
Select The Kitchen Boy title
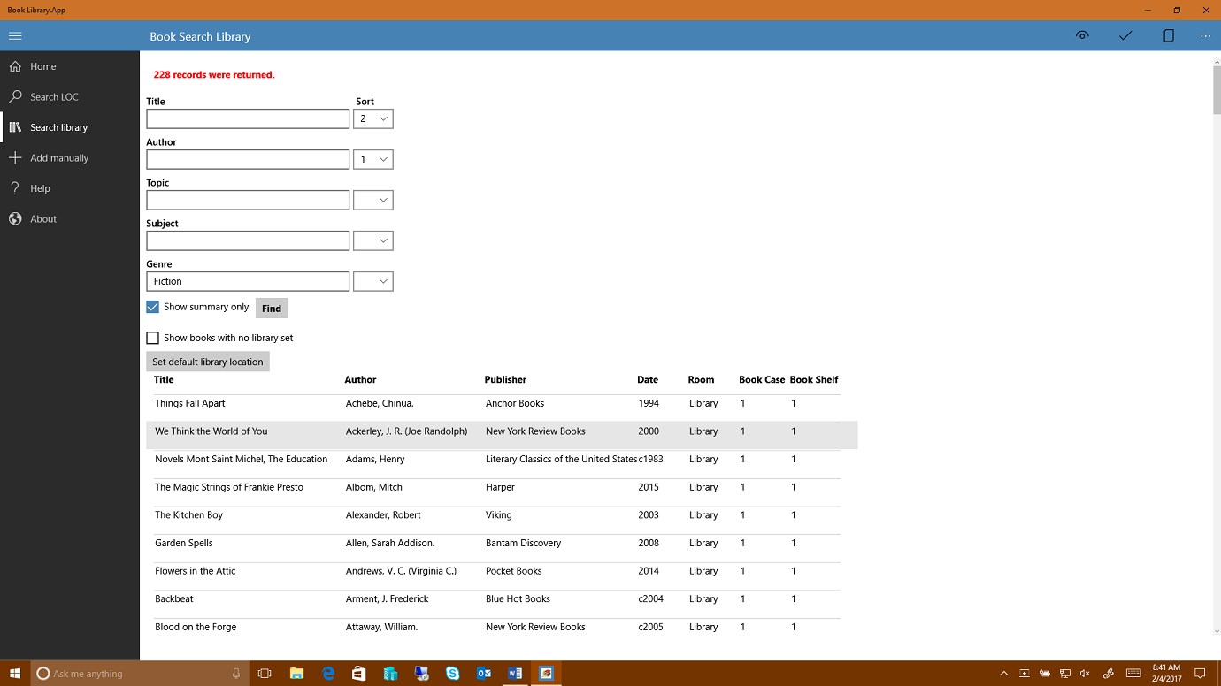(x=188, y=515)
